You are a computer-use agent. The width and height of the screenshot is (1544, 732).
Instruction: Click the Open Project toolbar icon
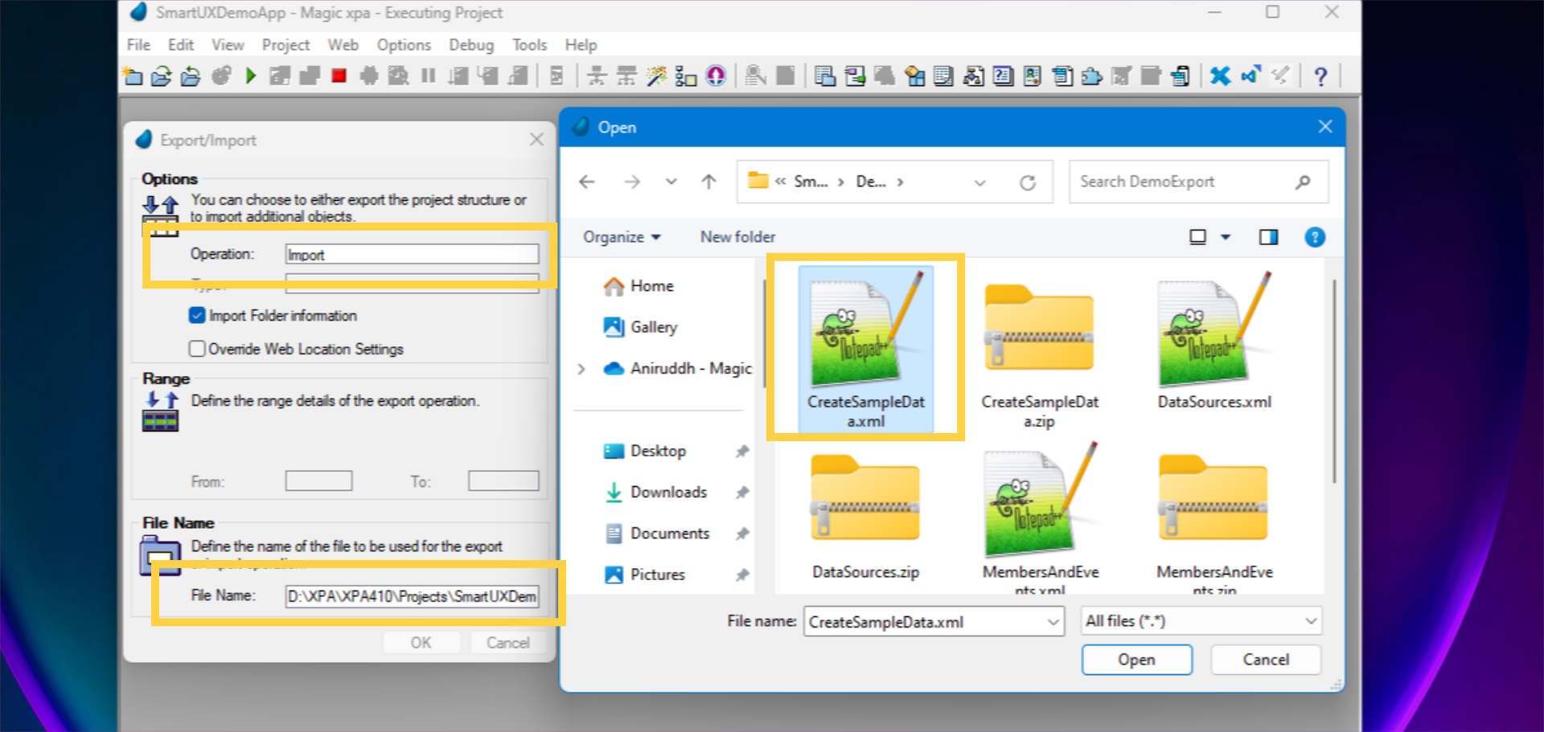click(x=162, y=76)
